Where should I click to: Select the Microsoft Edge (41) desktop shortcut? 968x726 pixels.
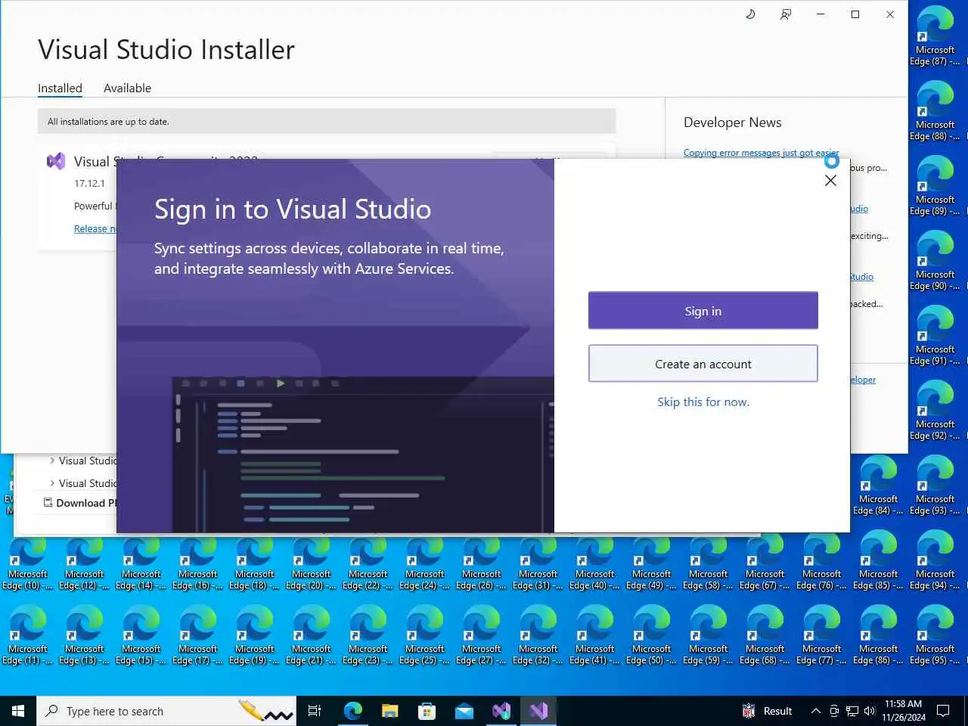(x=594, y=635)
